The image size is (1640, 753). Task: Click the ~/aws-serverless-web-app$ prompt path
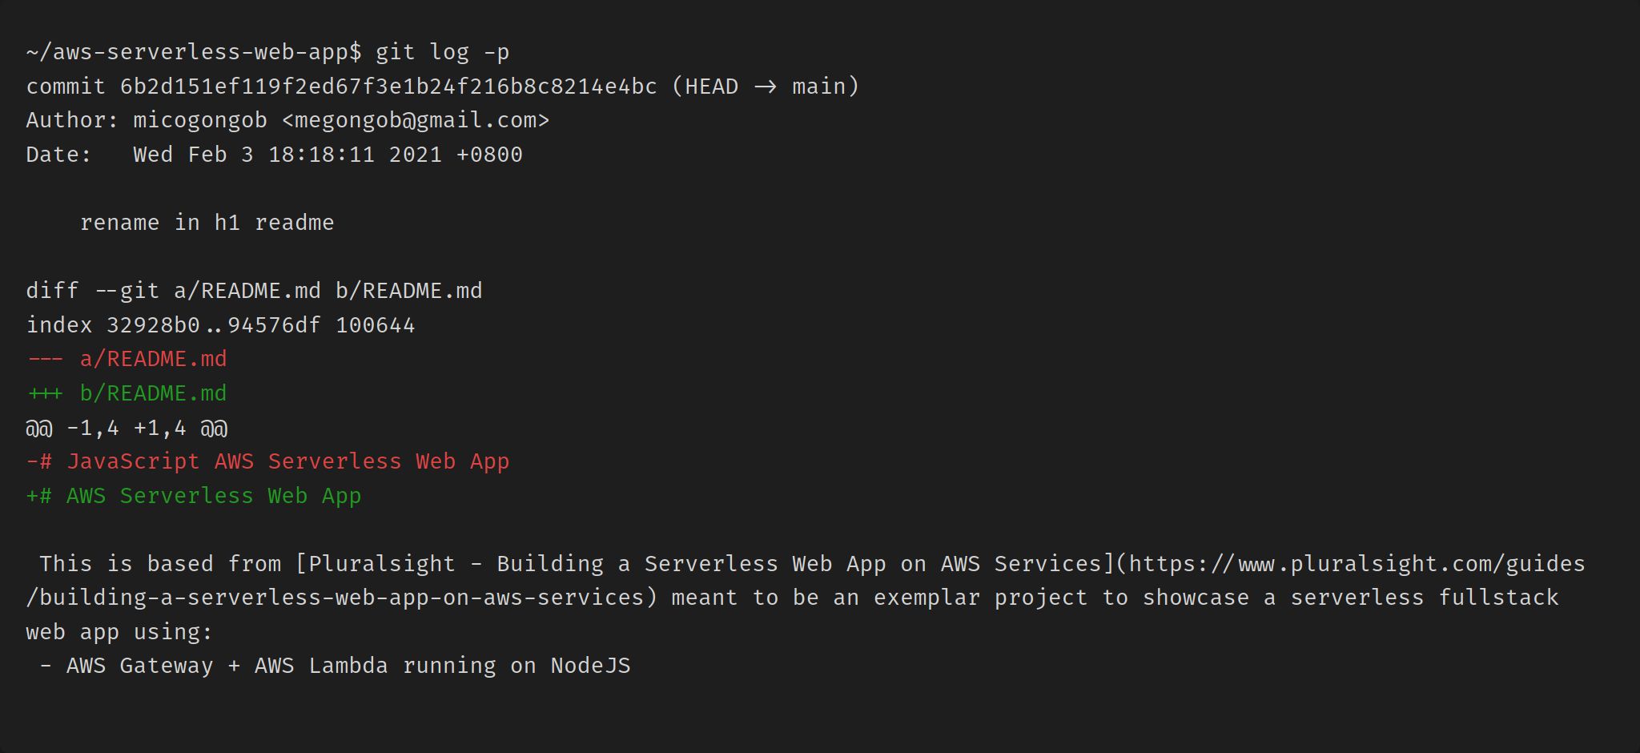click(x=194, y=52)
